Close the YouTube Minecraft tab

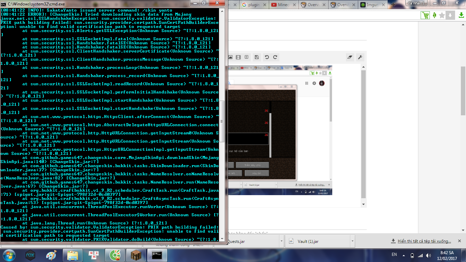[x=294, y=5]
